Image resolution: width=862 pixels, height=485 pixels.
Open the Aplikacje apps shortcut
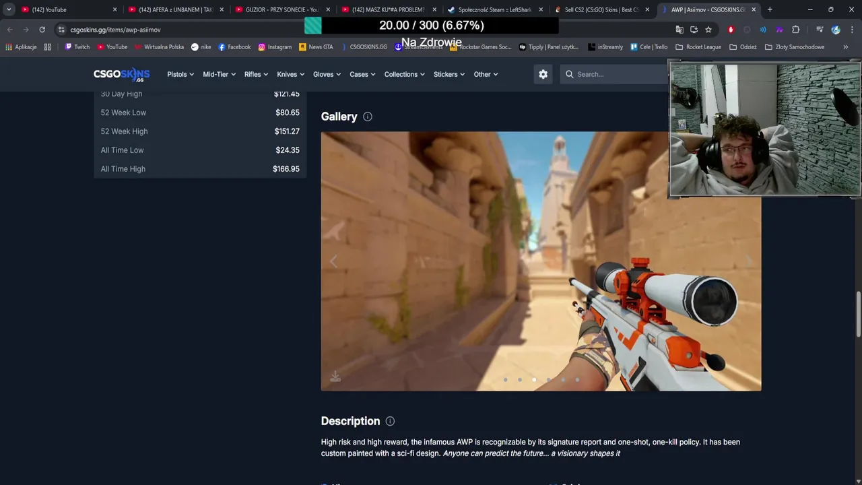click(21, 47)
